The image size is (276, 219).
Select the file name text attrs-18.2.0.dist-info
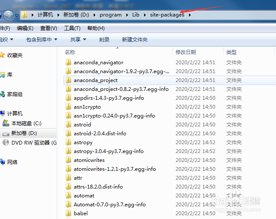pos(98,187)
